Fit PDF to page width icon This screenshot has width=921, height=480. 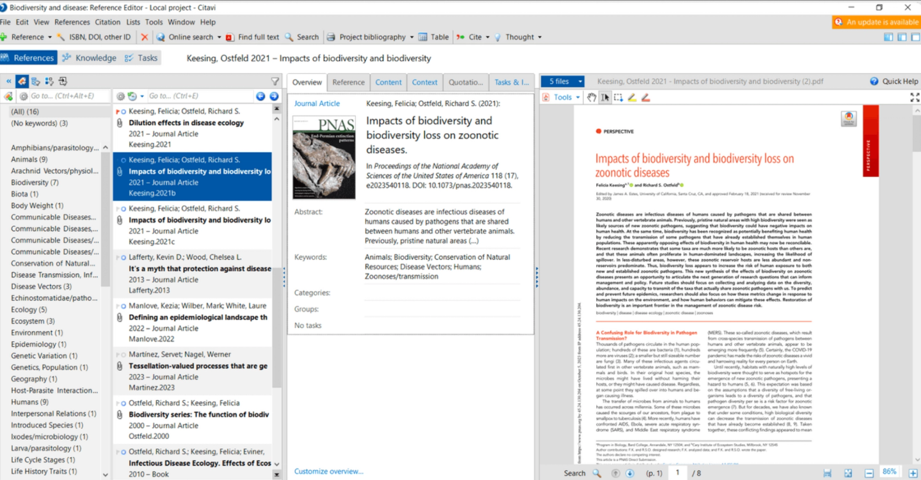point(827,473)
